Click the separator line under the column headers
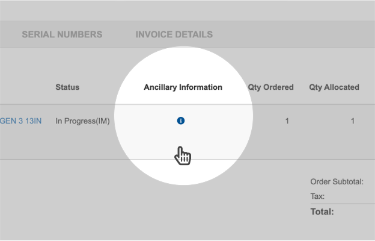Viewport: 375px width, 241px height. tap(60, 104)
